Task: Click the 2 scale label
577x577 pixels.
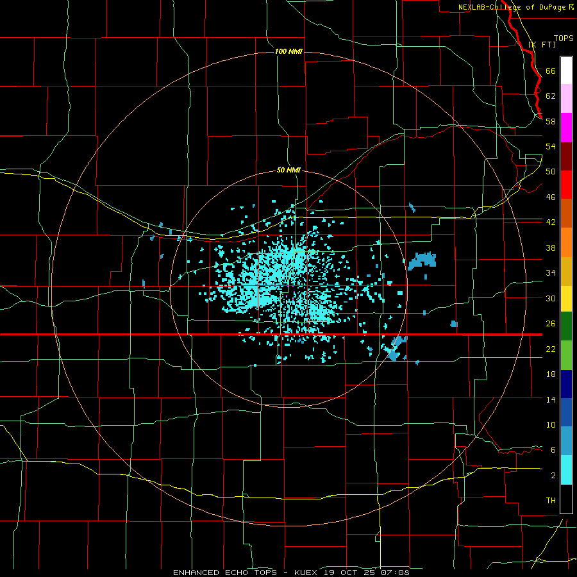Action: 553,476
